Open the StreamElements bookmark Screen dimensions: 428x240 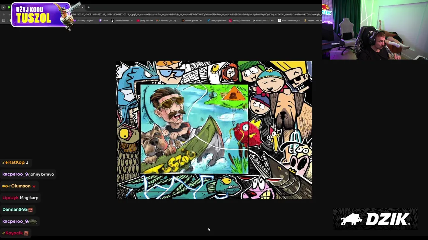[x=122, y=21]
